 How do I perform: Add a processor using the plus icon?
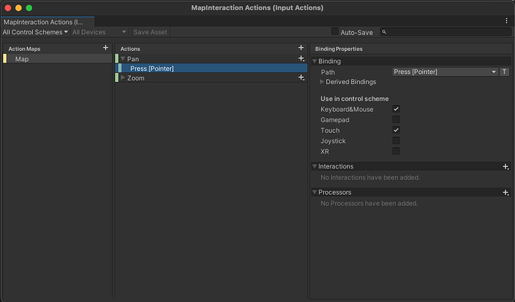(x=505, y=192)
